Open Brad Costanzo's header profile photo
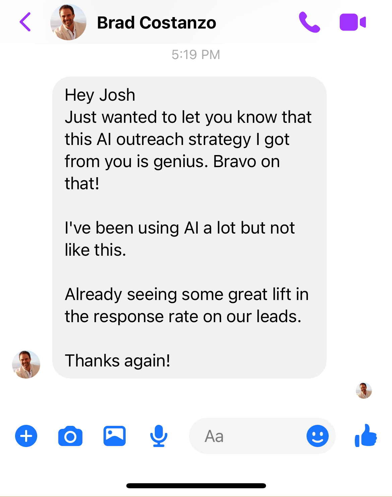This screenshot has width=392, height=497. click(x=68, y=22)
